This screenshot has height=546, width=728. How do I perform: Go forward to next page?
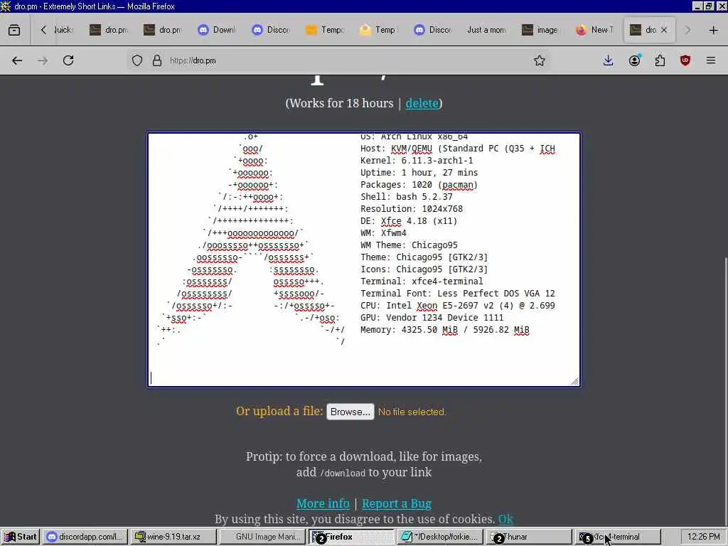[x=43, y=60]
